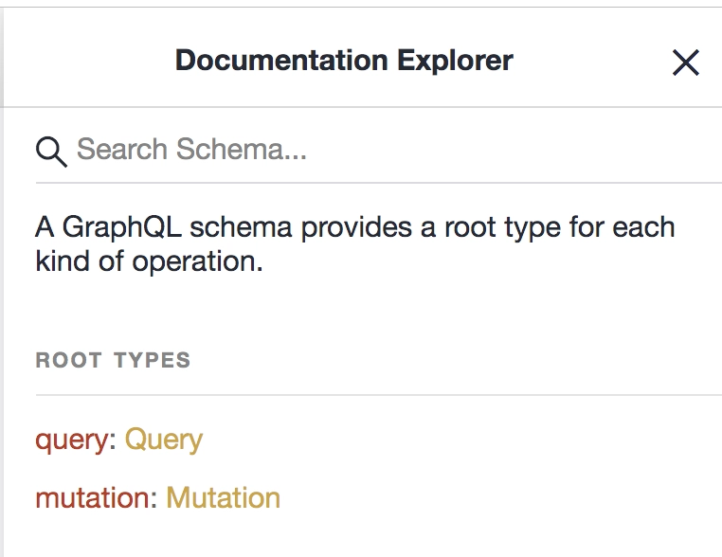Screen dimensions: 722x557
Task: Click "kind of operation." in the description
Action: coord(149,261)
